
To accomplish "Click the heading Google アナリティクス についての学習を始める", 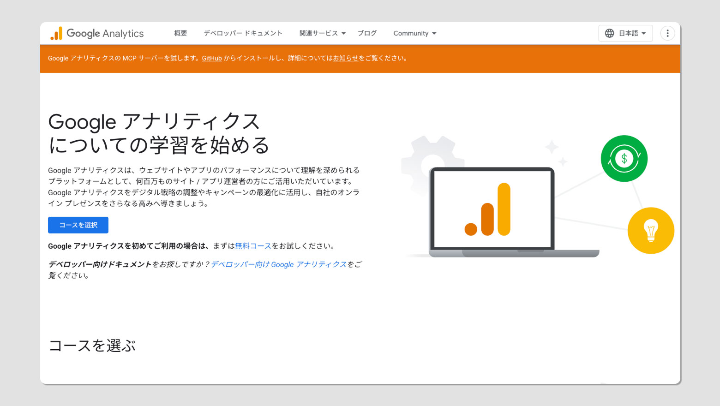I will 159,133.
